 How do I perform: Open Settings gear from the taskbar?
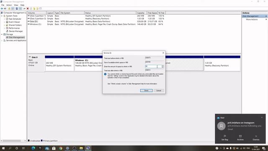tap(67, 148)
